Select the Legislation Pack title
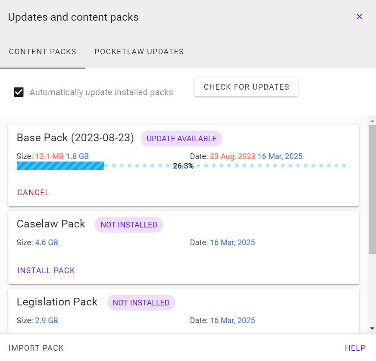This screenshot has height=361, width=376. [x=57, y=302]
